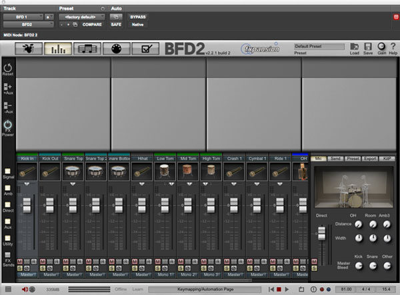Toggle the Utility checkbox
Image resolution: width=400 pixels, height=295 pixels.
click(x=7, y=238)
